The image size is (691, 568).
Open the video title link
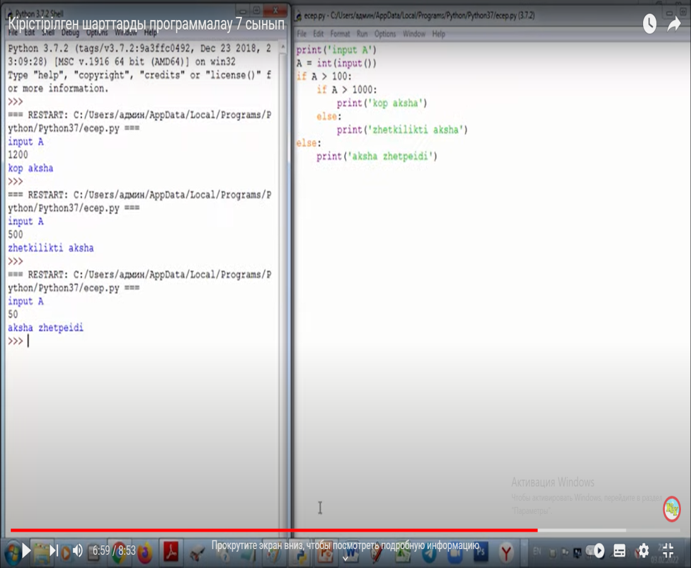click(x=146, y=24)
